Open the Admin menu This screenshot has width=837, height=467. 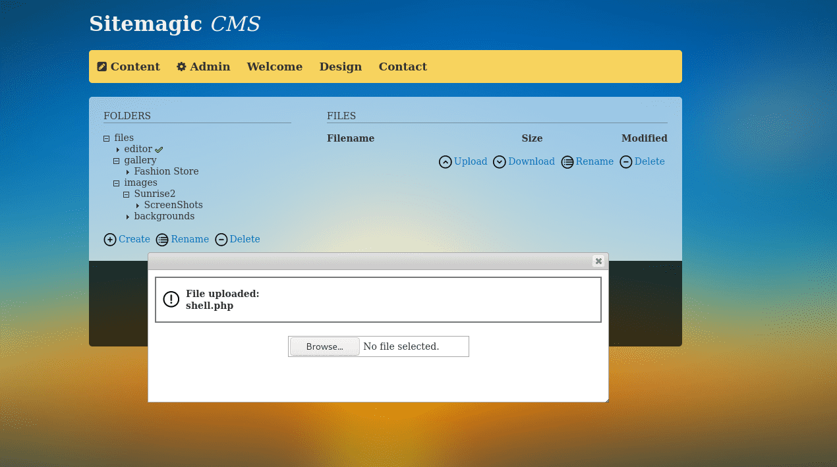pyautogui.click(x=204, y=67)
